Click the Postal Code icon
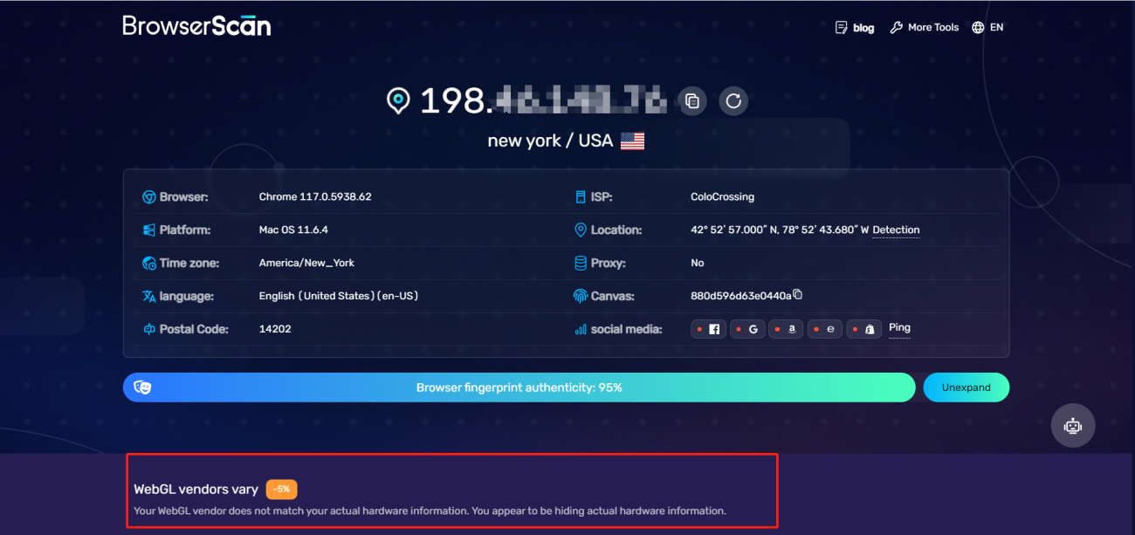This screenshot has width=1135, height=535. click(149, 330)
